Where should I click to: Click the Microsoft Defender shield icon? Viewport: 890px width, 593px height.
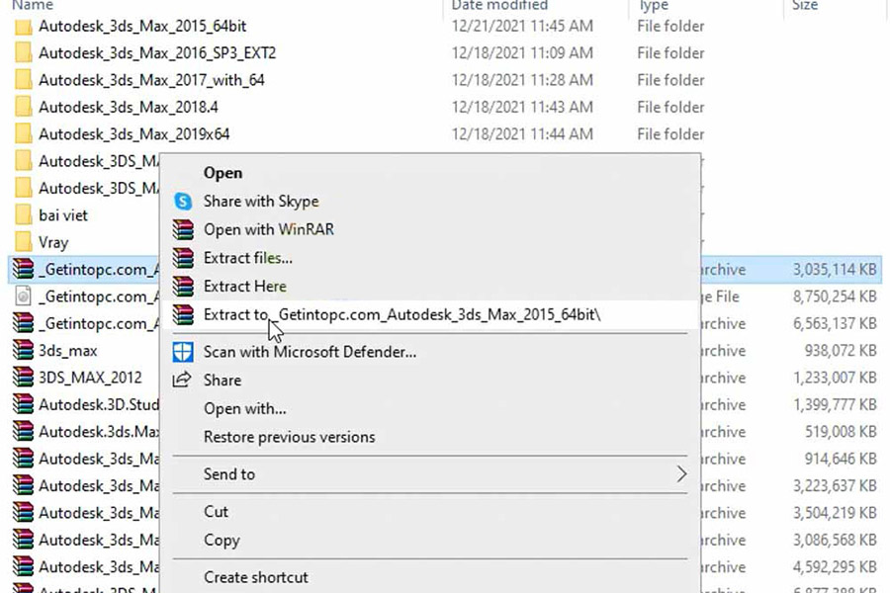pos(183,353)
